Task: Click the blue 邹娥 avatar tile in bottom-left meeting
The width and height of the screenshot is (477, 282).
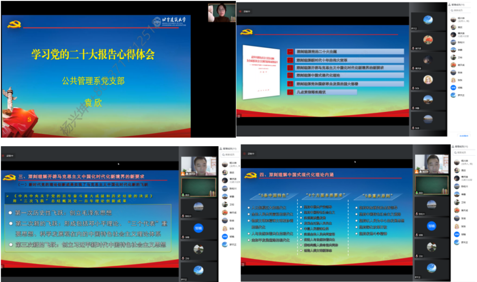Action: pos(198,228)
